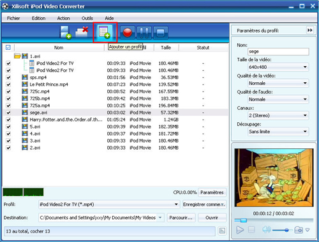Click the file icon of 725a.mp4
Image resolution: width=319 pixels, height=242 pixels.
coord(25,105)
